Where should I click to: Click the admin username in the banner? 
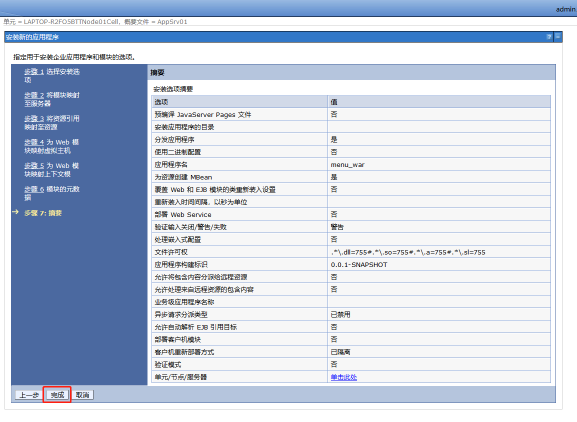pos(565,9)
